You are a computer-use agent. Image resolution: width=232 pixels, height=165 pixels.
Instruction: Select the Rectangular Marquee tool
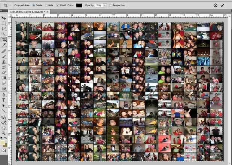point(3,23)
